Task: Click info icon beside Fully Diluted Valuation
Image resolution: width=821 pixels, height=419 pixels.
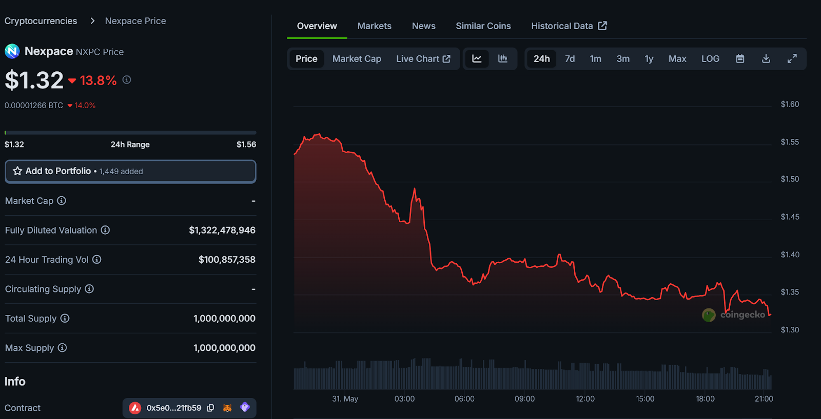Action: [x=105, y=230]
